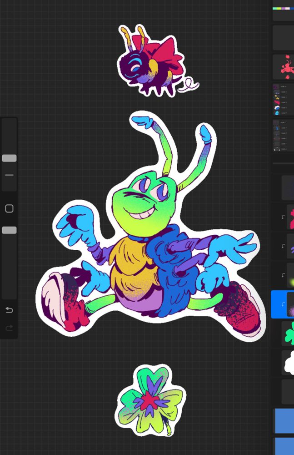Image resolution: width=294 pixels, height=455 pixels.
Task: Click the brush opacity slider handle
Action: [x=9, y=230]
